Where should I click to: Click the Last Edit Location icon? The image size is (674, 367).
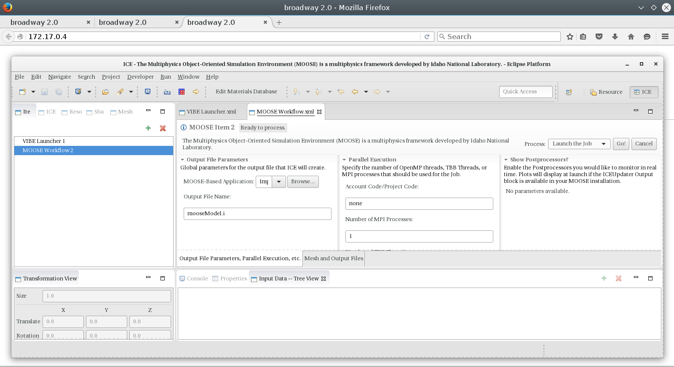pos(341,92)
